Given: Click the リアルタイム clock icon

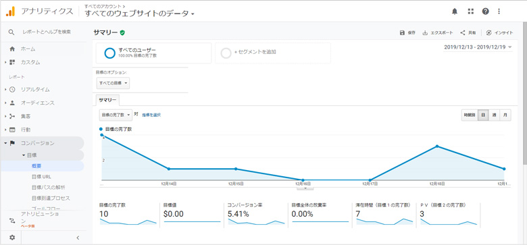Looking at the screenshot, I should pyautogui.click(x=12, y=89).
